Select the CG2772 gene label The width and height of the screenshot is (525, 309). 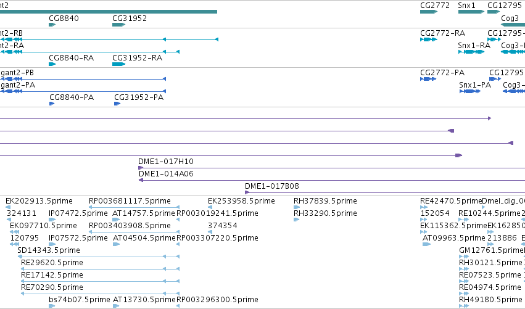[435, 6]
